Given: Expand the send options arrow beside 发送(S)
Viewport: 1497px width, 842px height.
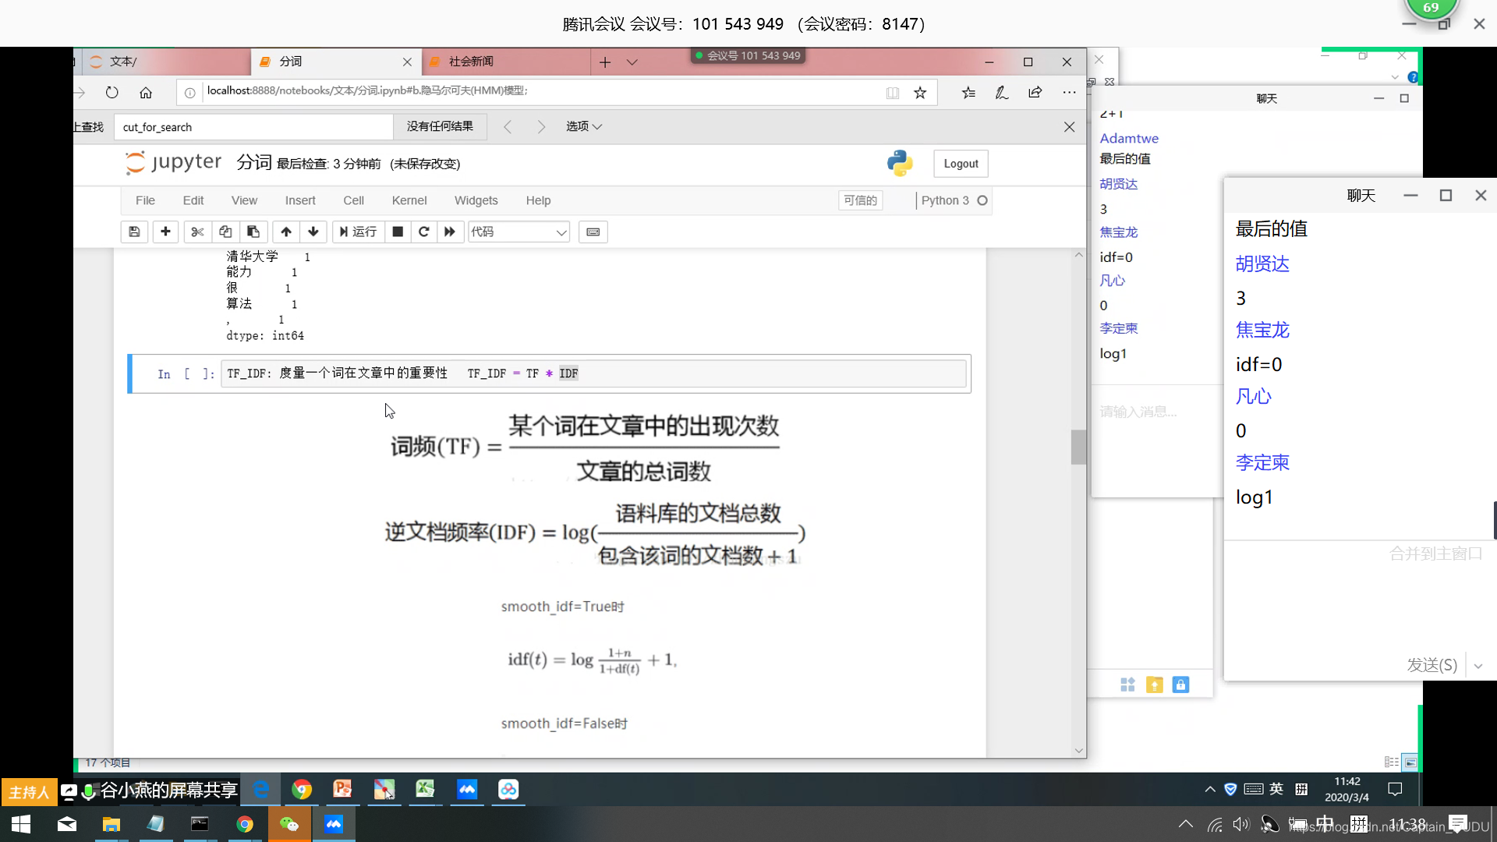Looking at the screenshot, I should 1478,665.
